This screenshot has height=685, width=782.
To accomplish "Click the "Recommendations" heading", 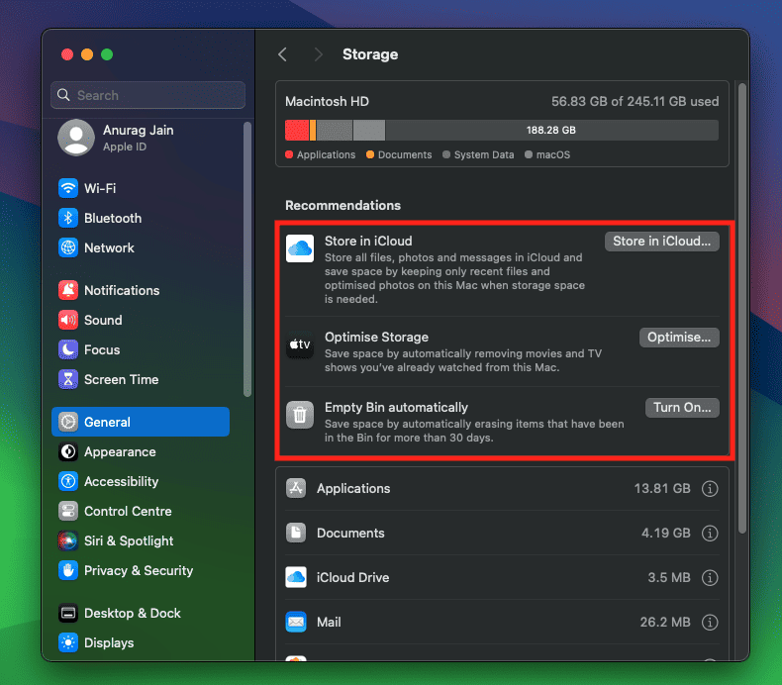I will (343, 206).
